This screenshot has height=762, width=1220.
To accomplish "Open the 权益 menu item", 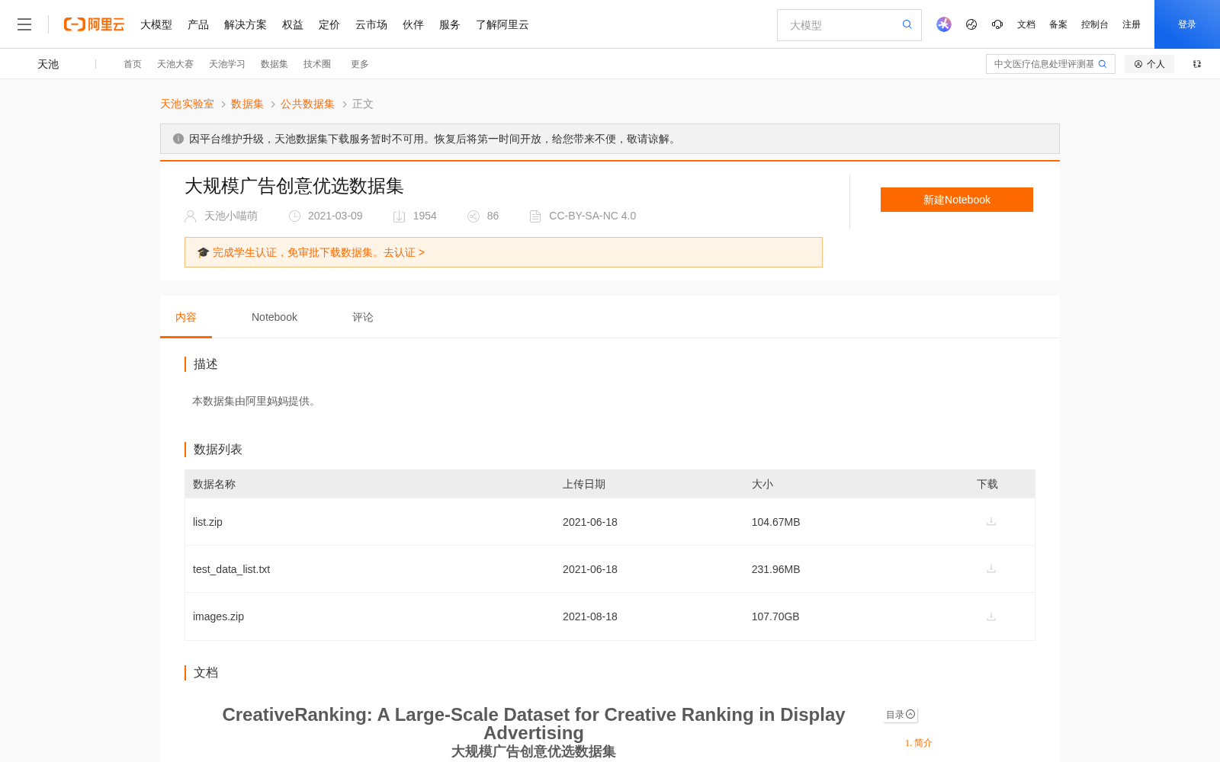I will [x=293, y=24].
